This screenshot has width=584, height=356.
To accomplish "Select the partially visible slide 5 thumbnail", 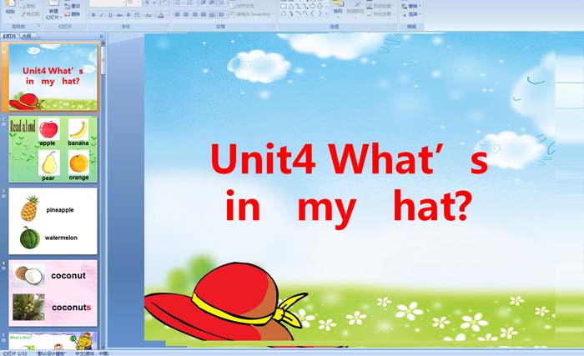I will coord(53,341).
